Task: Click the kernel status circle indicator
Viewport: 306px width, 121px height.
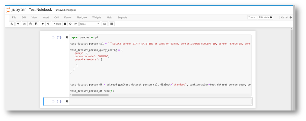Action: click(291, 17)
